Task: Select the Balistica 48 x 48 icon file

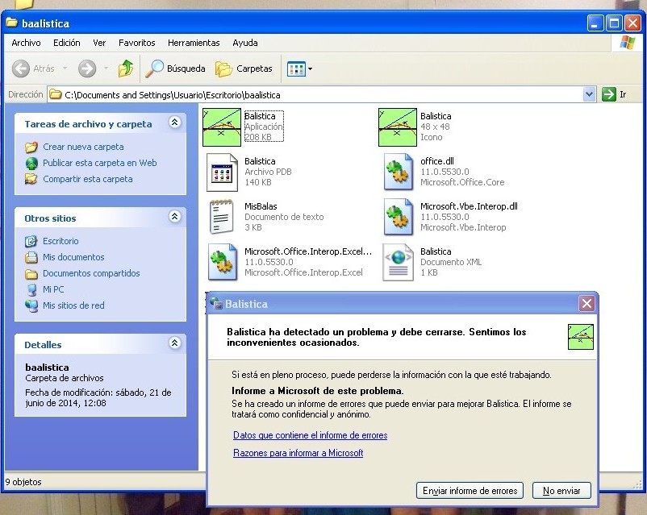Action: click(x=398, y=127)
